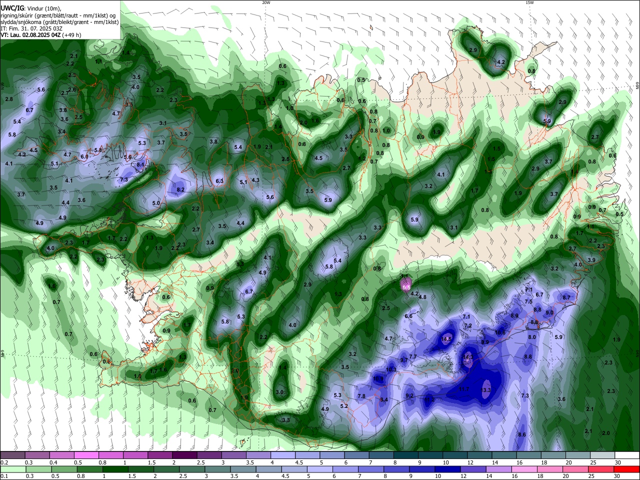
Task: Click the 9.2 precipitation value
Action: click(x=409, y=395)
